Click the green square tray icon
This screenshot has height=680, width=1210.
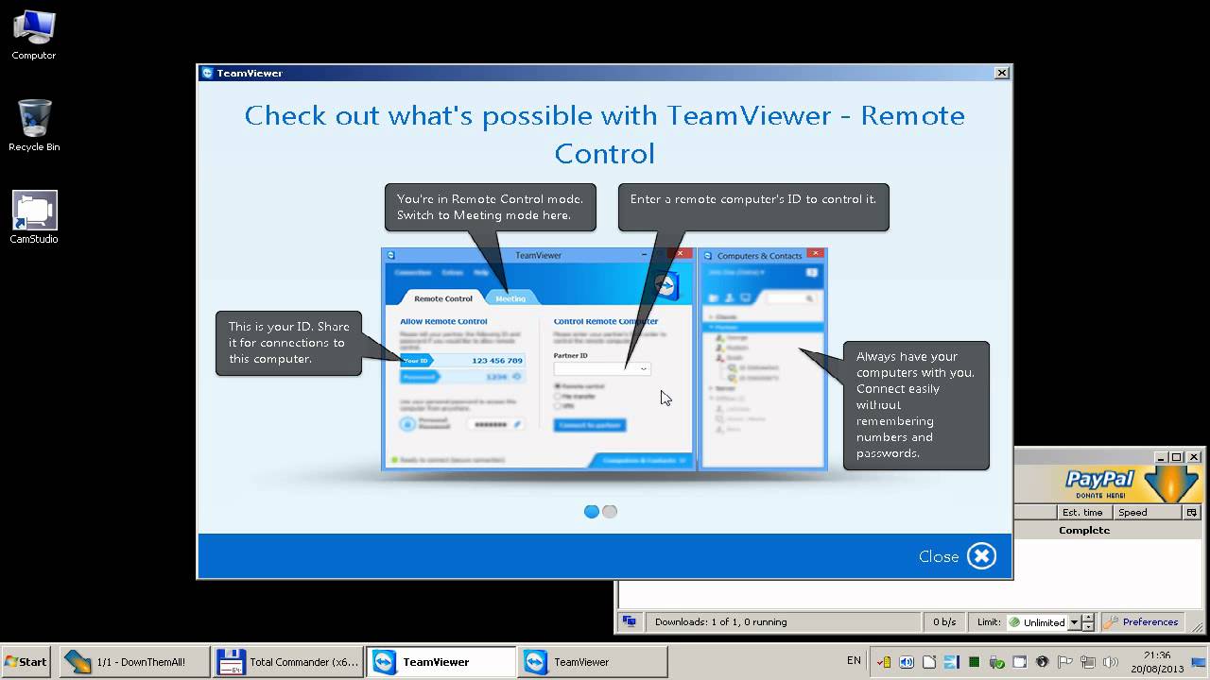point(975,662)
